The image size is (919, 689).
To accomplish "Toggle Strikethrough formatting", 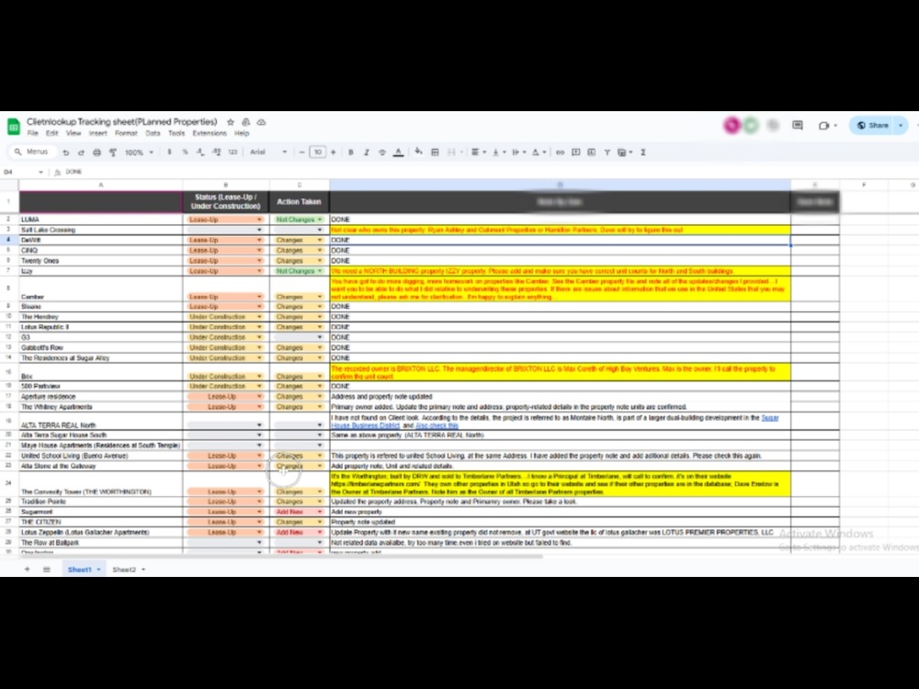I will click(382, 152).
